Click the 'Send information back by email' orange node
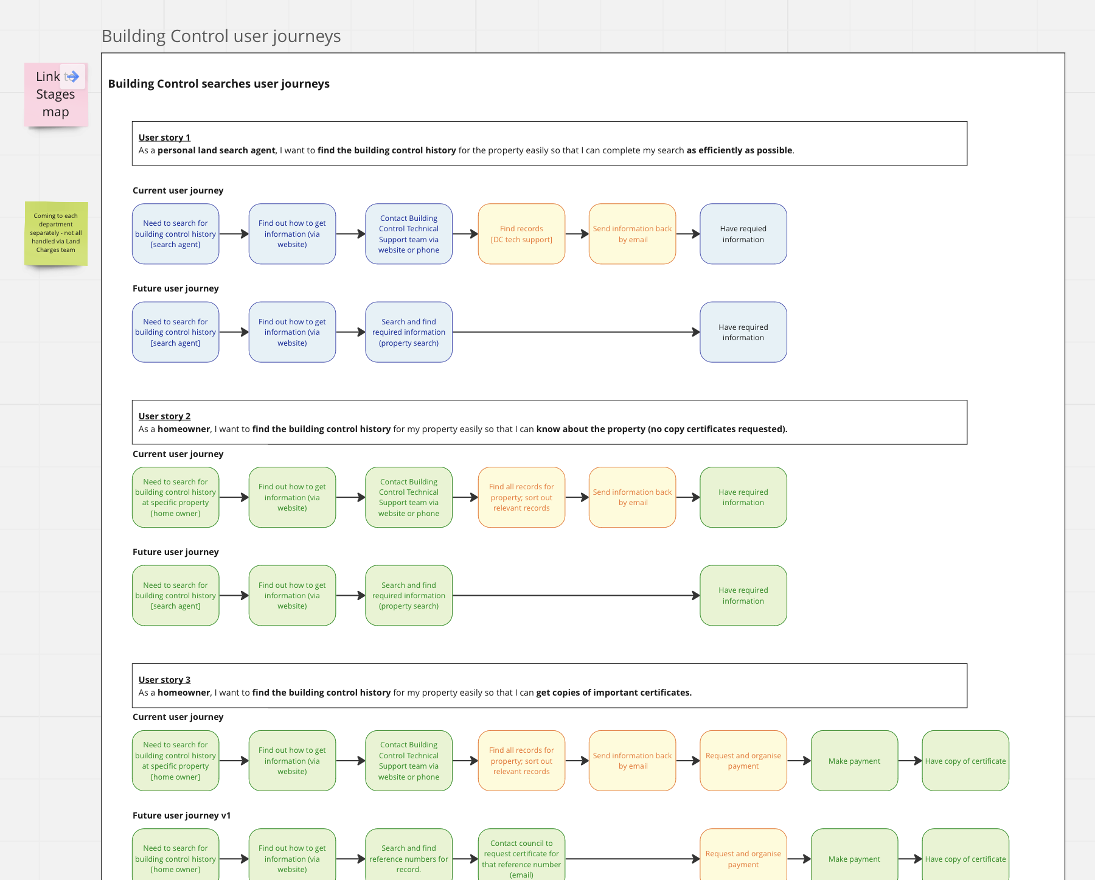Viewport: 1095px width, 880px height. 632,234
